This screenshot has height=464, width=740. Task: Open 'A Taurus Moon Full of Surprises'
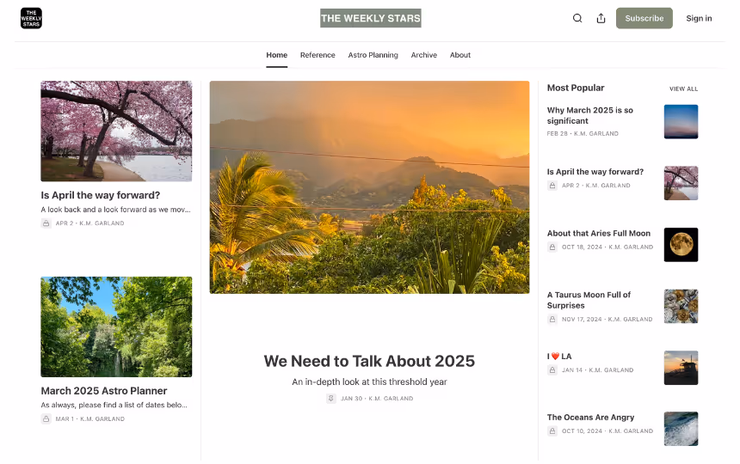(589, 300)
